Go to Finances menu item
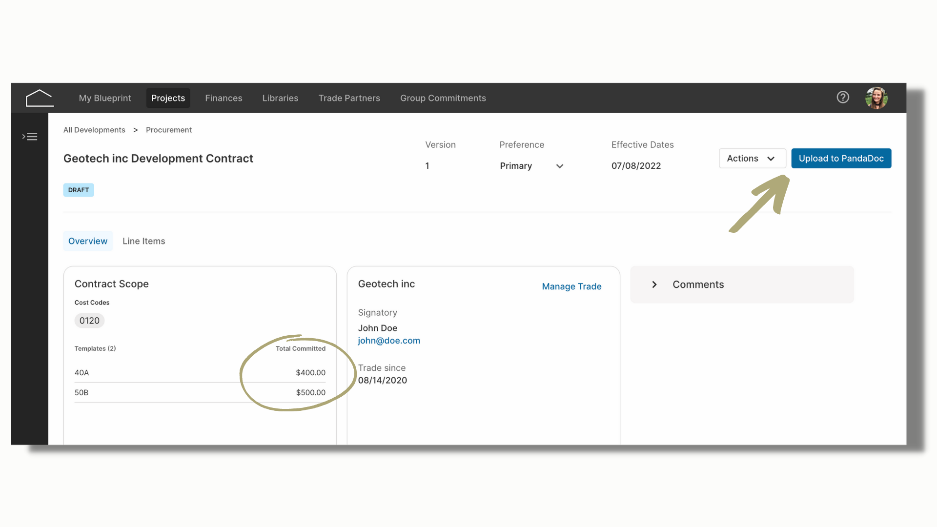This screenshot has height=527, width=937. coord(224,98)
